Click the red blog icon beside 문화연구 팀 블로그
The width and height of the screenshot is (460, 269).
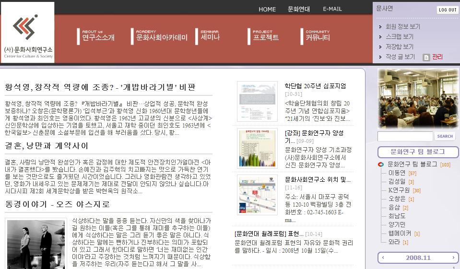381,164
